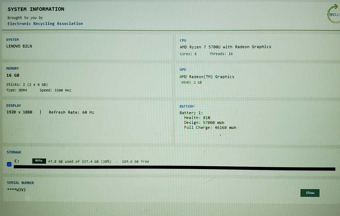This screenshot has height=216, width=340.
Task: Click the DISPLAY section label
Action: coord(14,106)
